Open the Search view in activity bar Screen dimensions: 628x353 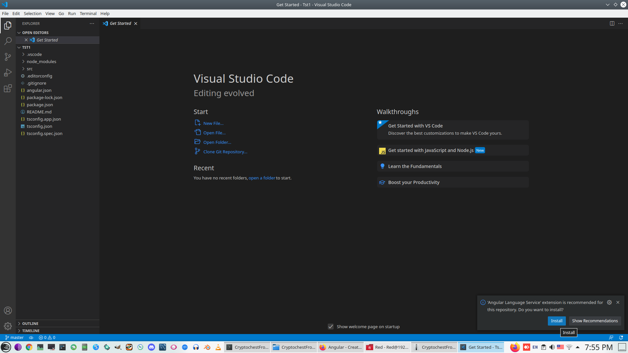point(8,41)
